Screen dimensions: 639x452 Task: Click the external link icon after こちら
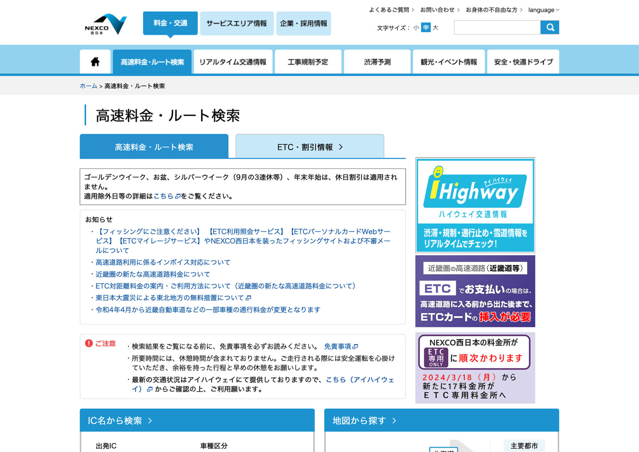(178, 196)
